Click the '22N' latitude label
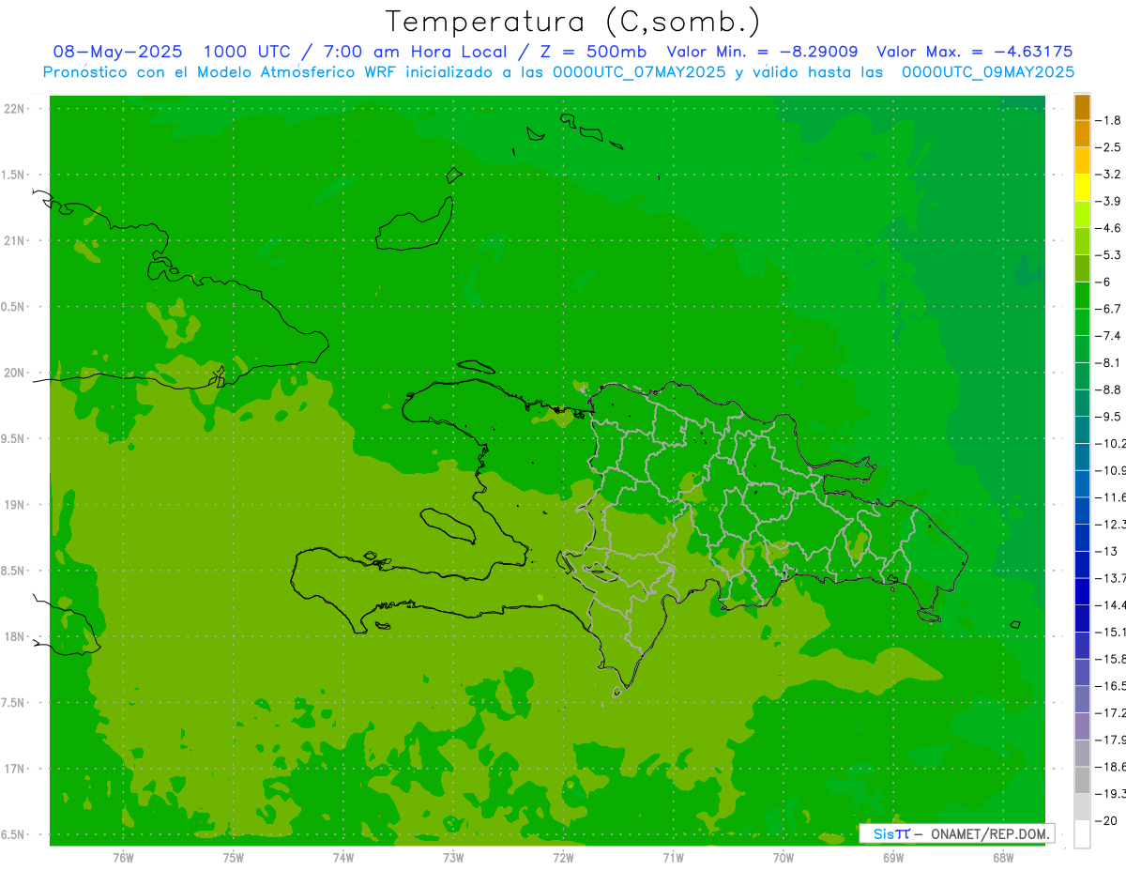This screenshot has height=870, width=1126. coord(14,109)
